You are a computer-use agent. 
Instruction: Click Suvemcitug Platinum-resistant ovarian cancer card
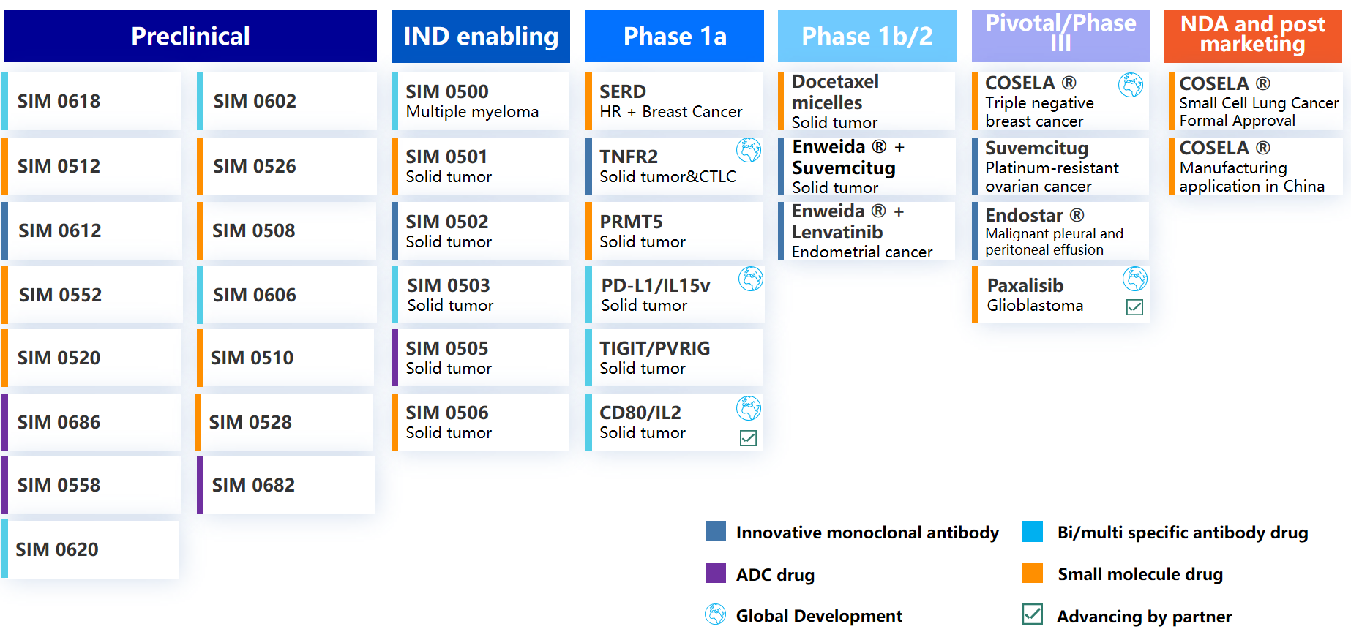[1060, 166]
